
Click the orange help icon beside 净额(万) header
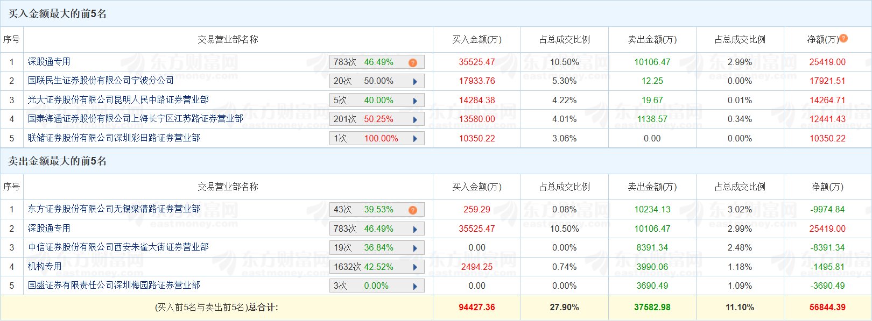(x=843, y=38)
